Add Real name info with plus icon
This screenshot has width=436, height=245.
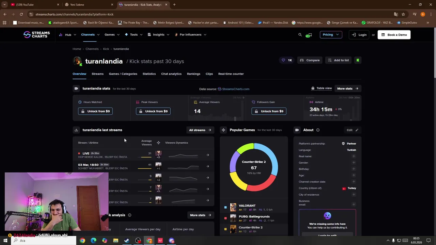(x=354, y=156)
